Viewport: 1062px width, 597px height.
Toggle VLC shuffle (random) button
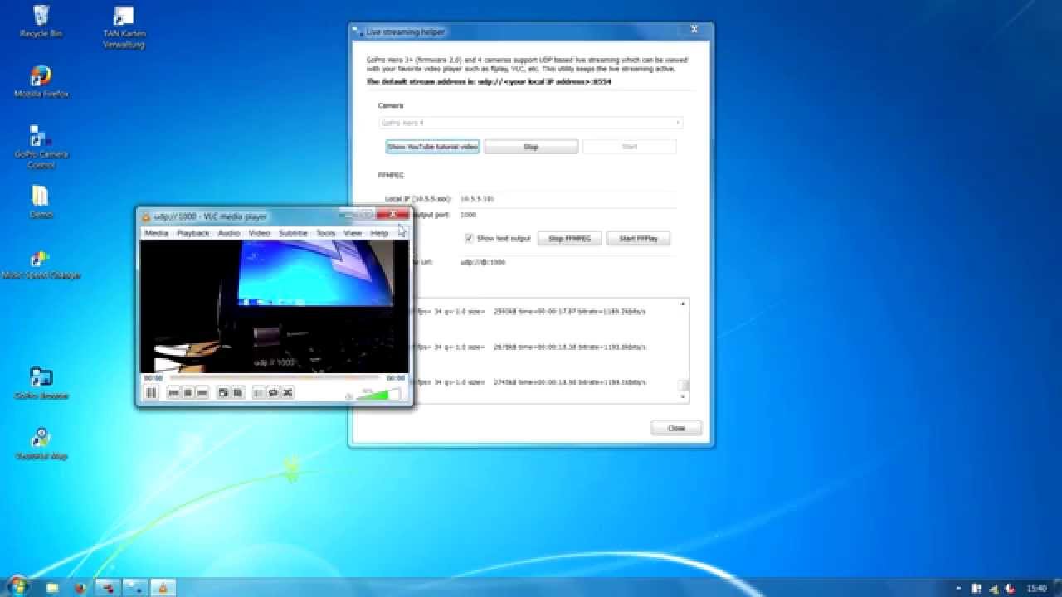pyautogui.click(x=287, y=393)
